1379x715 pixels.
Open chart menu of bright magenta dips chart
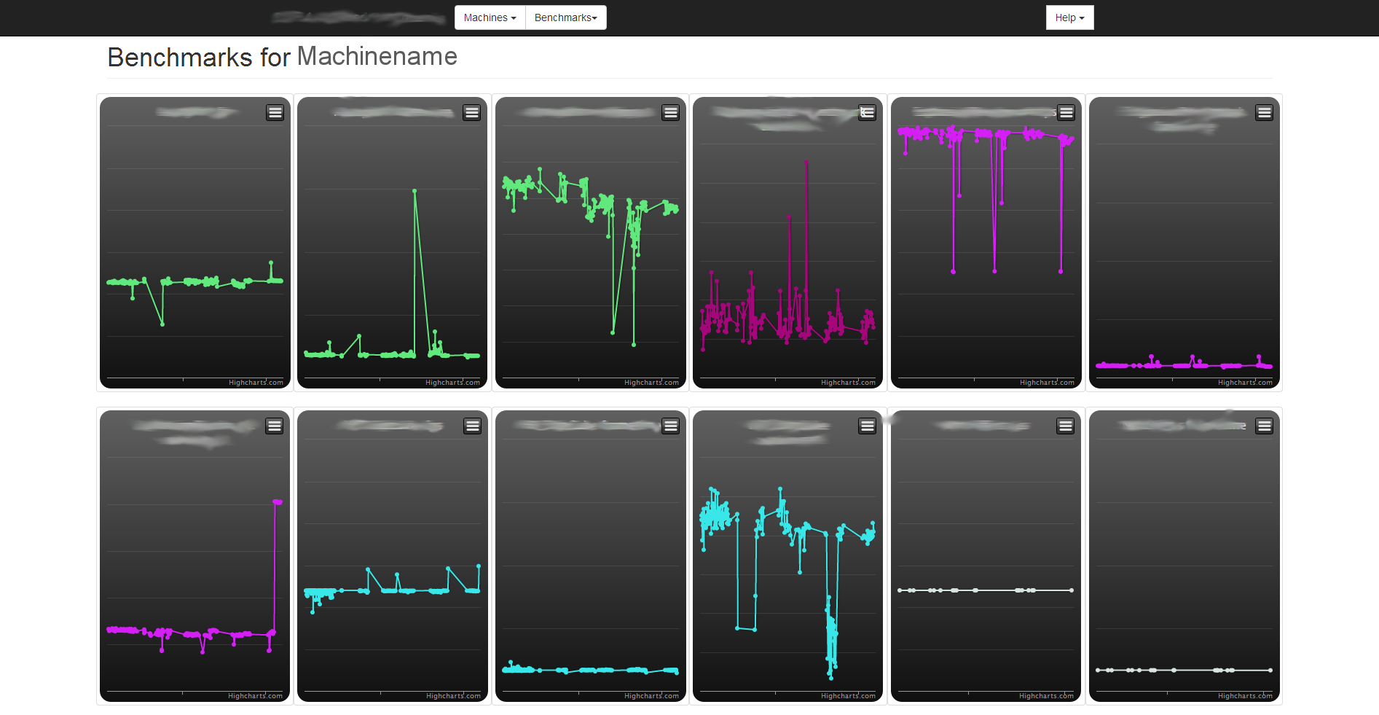click(x=1066, y=112)
